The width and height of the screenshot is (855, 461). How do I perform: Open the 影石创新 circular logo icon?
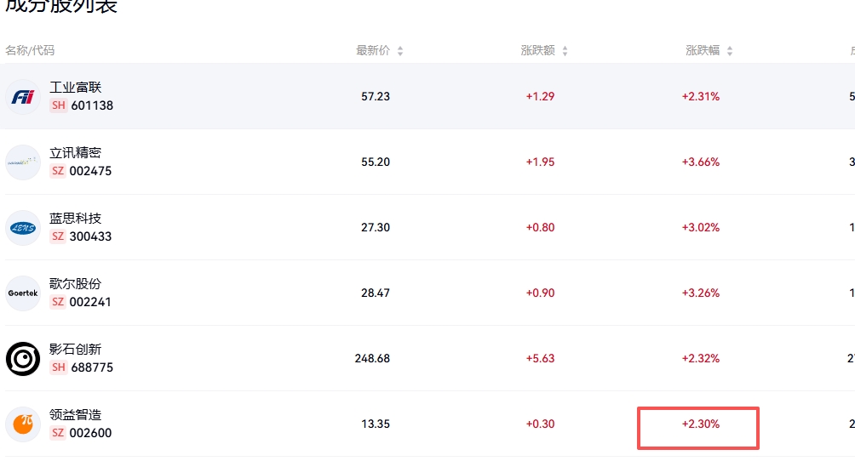click(23, 359)
